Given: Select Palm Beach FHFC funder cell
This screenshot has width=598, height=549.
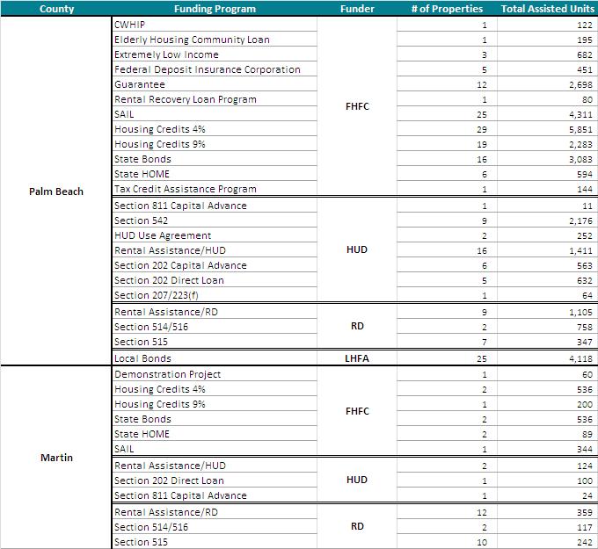Looking at the screenshot, I should click(x=357, y=106).
